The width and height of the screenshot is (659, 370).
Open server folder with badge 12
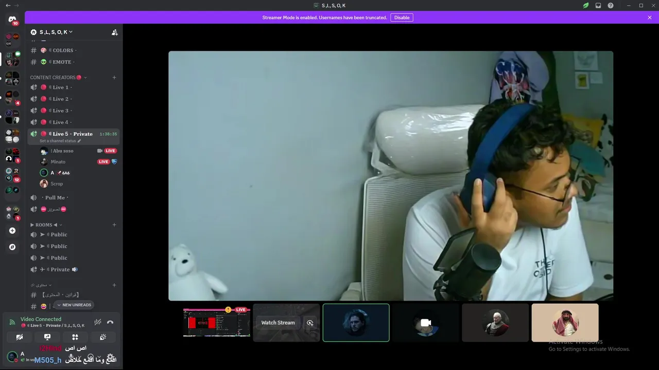tap(12, 175)
